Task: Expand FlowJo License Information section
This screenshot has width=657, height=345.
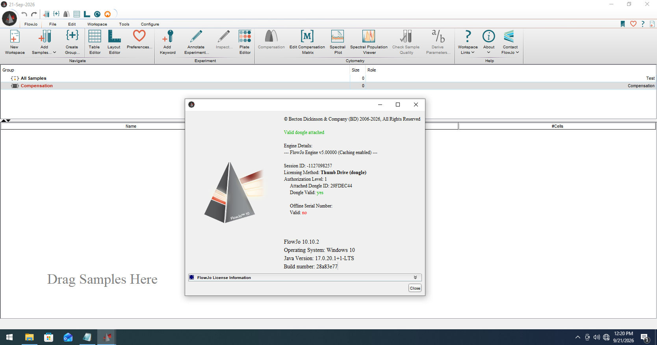Action: point(305,277)
